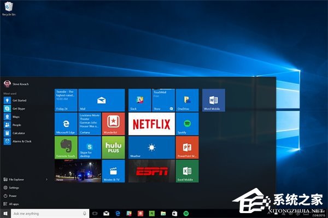Viewport: 328px width, 218px height.
Task: Launch Edge from the taskbar
Action: (x=118, y=214)
